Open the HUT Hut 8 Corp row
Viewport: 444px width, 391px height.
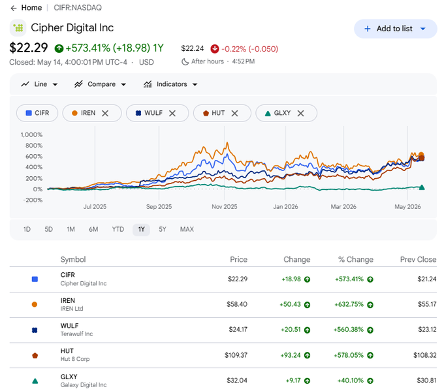pos(223,355)
